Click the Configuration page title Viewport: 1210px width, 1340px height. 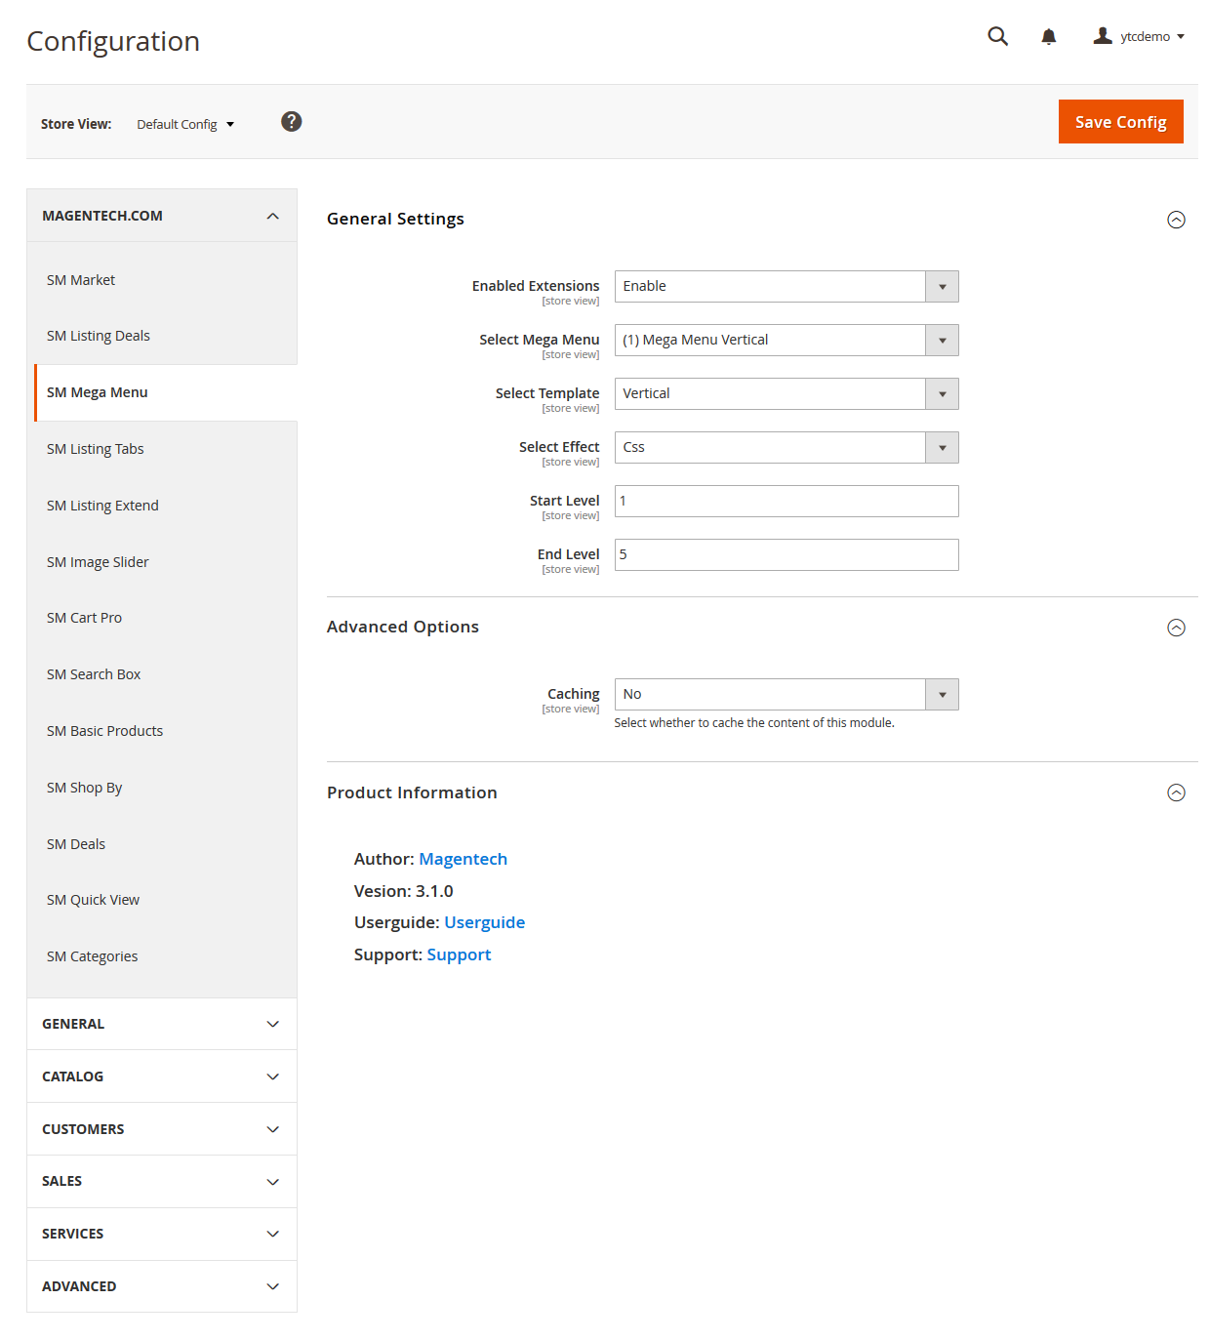[113, 41]
